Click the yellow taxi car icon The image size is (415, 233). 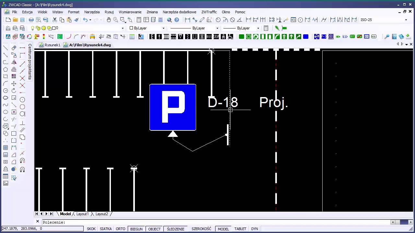tap(92, 37)
